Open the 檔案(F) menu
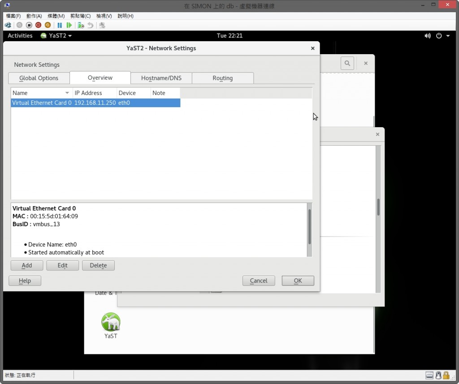This screenshot has height=384, width=459. [13, 16]
